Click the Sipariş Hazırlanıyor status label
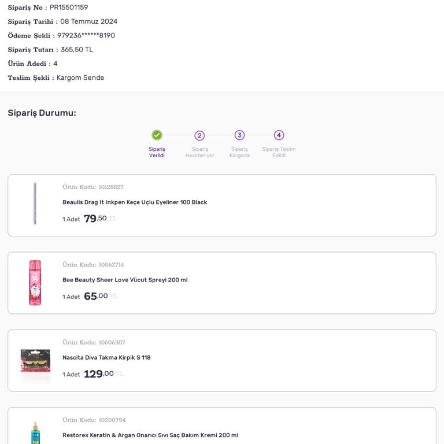 tap(199, 152)
